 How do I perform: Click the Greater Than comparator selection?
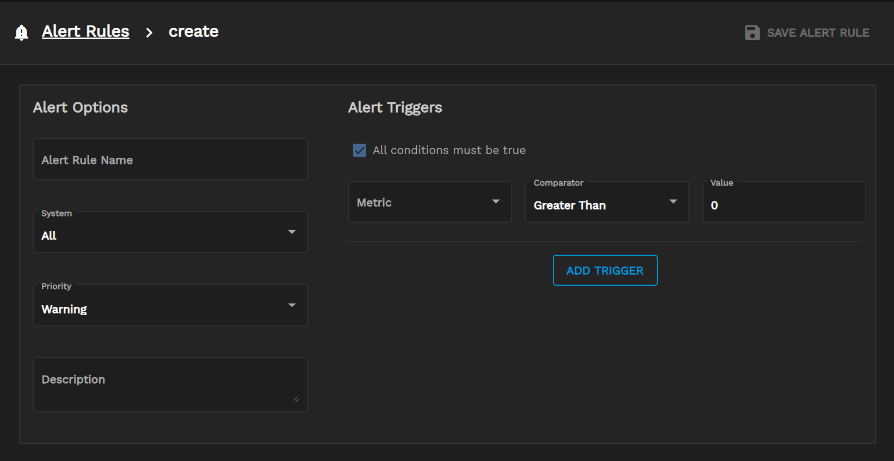(x=570, y=205)
